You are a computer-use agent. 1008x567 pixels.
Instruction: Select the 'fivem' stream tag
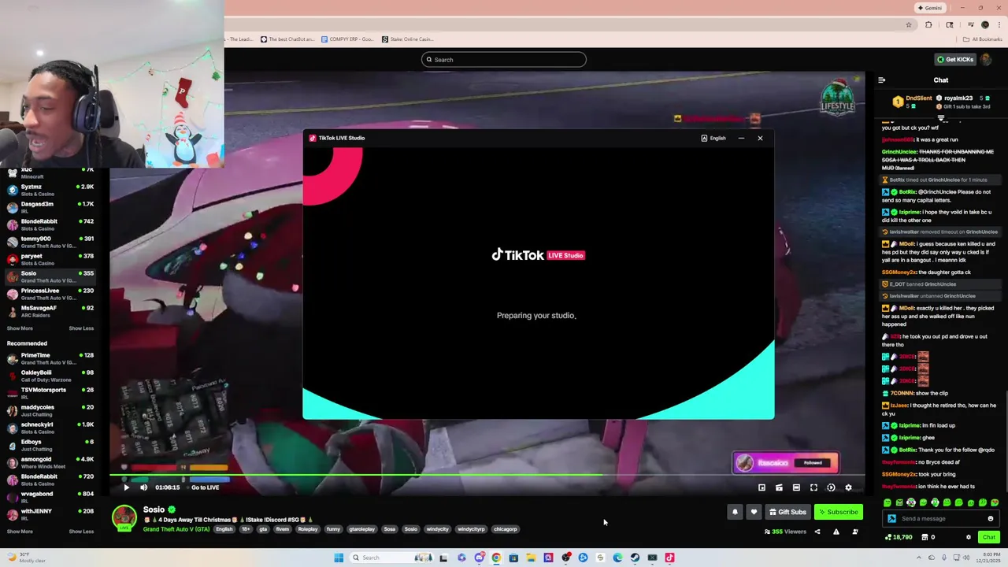click(x=283, y=529)
